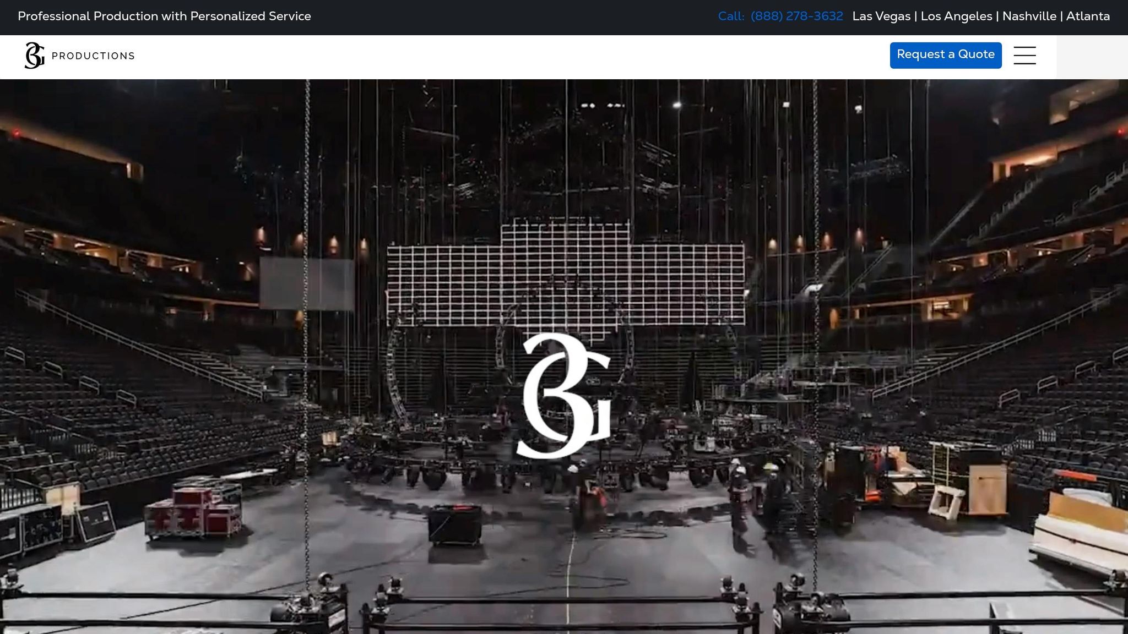1128x634 pixels.
Task: Click 'Professional Production with Personalized Service' tagline
Action: tap(164, 17)
